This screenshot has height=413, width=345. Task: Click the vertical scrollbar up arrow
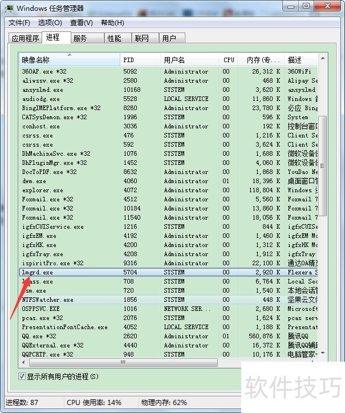323,58
